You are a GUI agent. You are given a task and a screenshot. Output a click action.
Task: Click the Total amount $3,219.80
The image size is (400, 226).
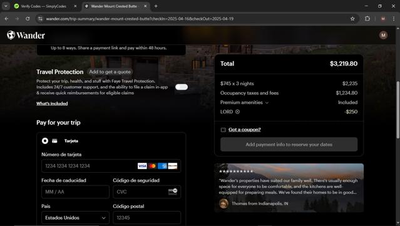tap(344, 64)
